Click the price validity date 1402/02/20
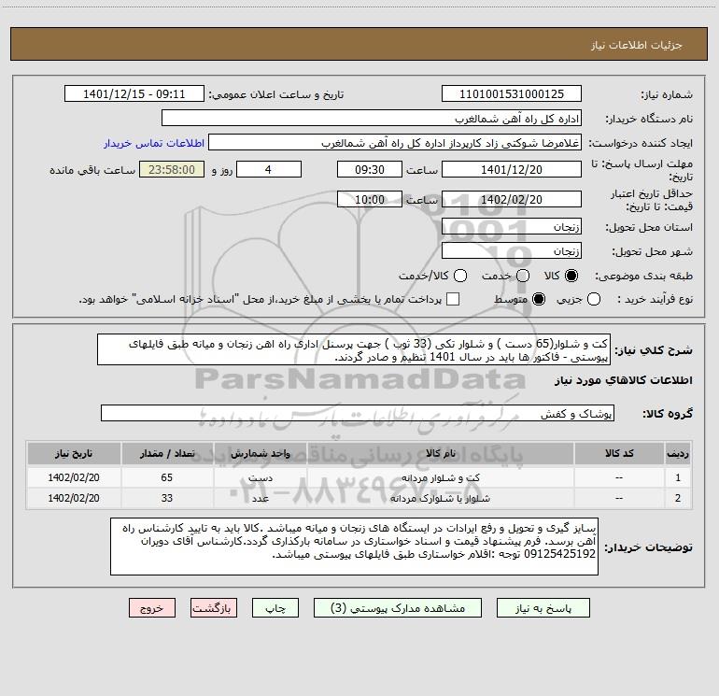This screenshot has width=719, height=696. [512, 200]
